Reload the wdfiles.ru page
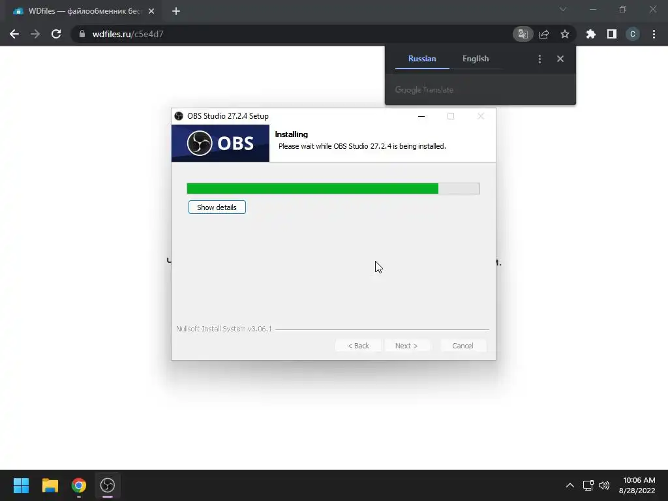Viewport: 668px width, 501px height. point(56,34)
